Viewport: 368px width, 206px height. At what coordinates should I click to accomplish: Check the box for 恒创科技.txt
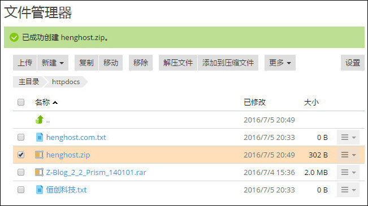(21, 190)
